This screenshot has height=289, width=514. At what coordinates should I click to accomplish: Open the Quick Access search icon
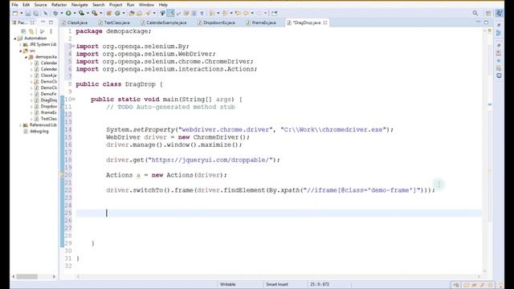[x=475, y=13]
